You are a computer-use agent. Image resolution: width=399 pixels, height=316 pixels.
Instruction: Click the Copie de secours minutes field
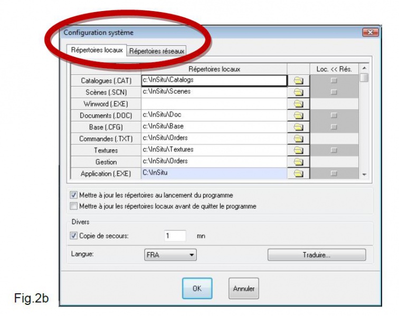click(x=174, y=236)
